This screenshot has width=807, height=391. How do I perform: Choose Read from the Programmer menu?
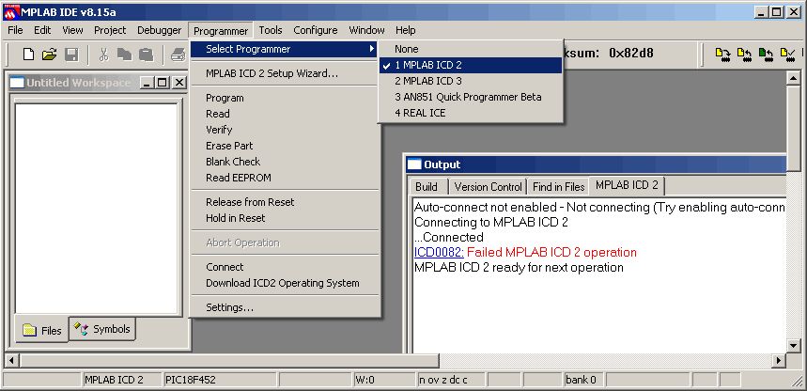285,114
